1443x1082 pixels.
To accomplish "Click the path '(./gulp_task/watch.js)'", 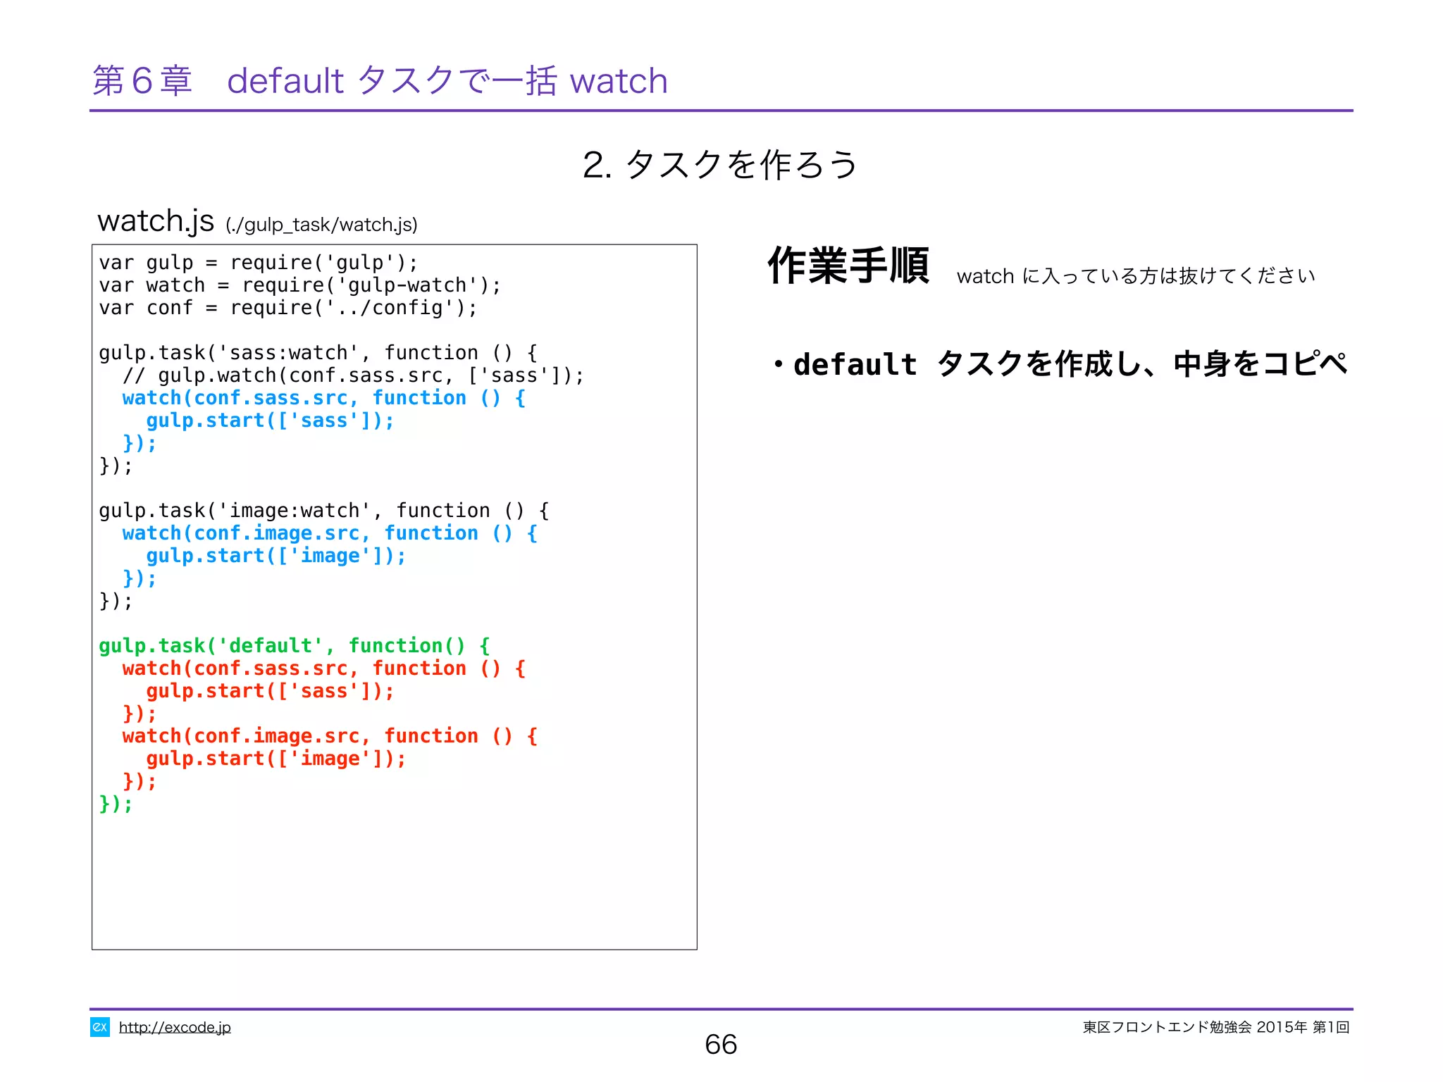I will tap(322, 225).
